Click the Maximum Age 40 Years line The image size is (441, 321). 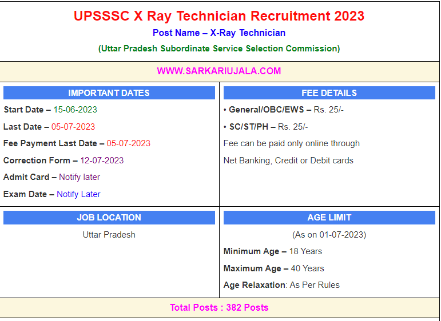[x=273, y=268]
